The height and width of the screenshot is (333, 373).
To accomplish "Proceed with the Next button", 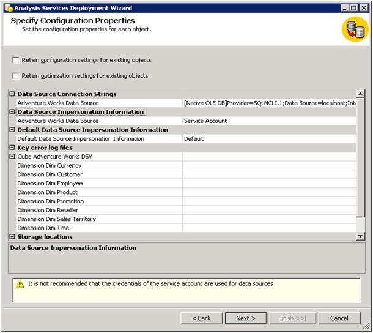I will pos(246,318).
